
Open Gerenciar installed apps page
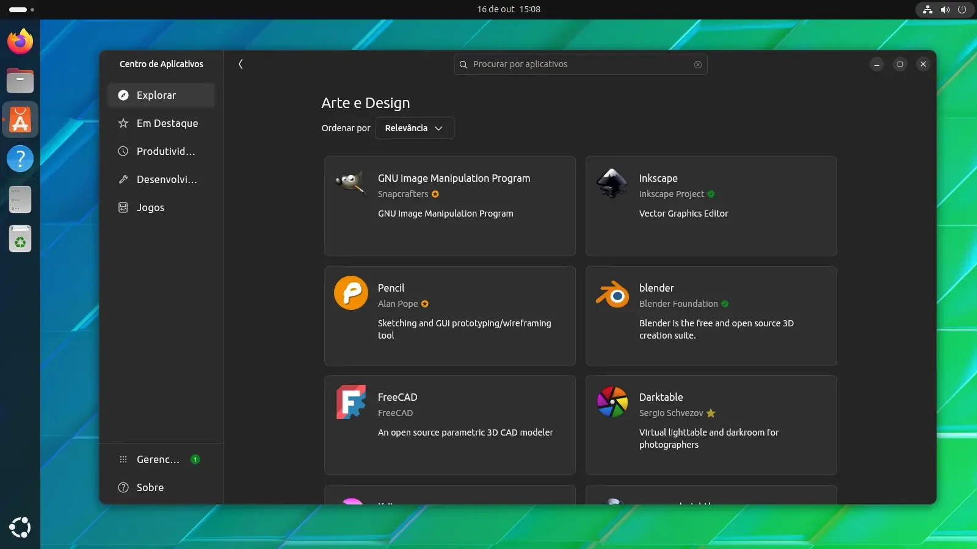coord(161,459)
